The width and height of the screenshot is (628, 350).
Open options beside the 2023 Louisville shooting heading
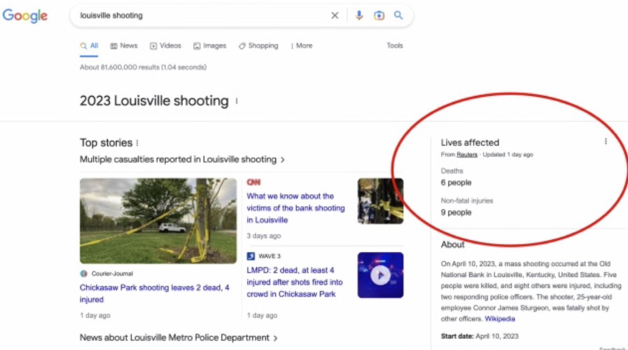click(237, 101)
